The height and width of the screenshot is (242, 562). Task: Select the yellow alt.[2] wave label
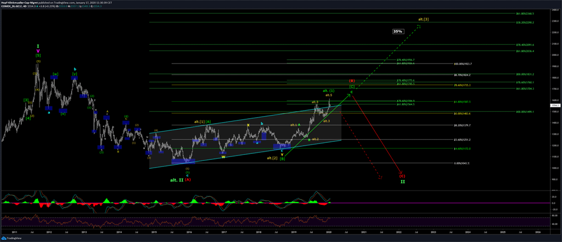pyautogui.click(x=272, y=158)
